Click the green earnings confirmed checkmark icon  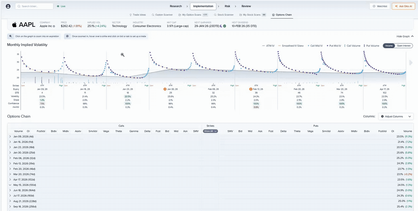click(x=225, y=26)
